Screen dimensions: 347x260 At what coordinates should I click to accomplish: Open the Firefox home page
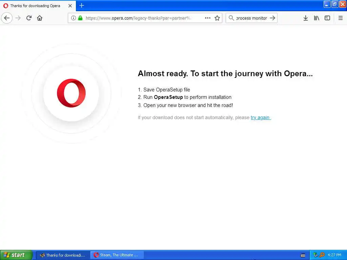(x=40, y=18)
